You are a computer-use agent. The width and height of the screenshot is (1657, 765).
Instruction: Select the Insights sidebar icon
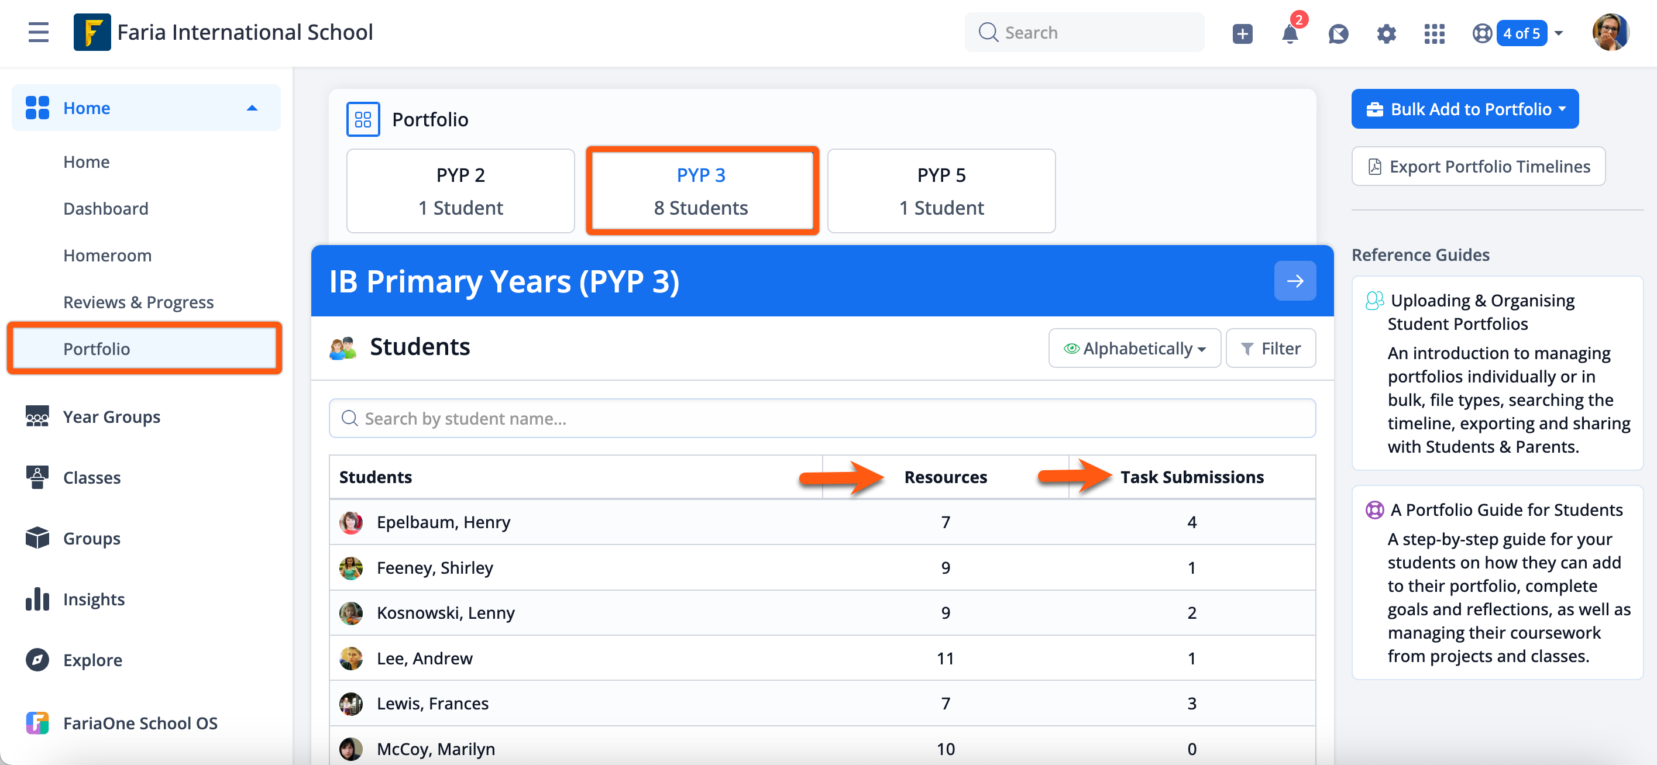click(37, 598)
